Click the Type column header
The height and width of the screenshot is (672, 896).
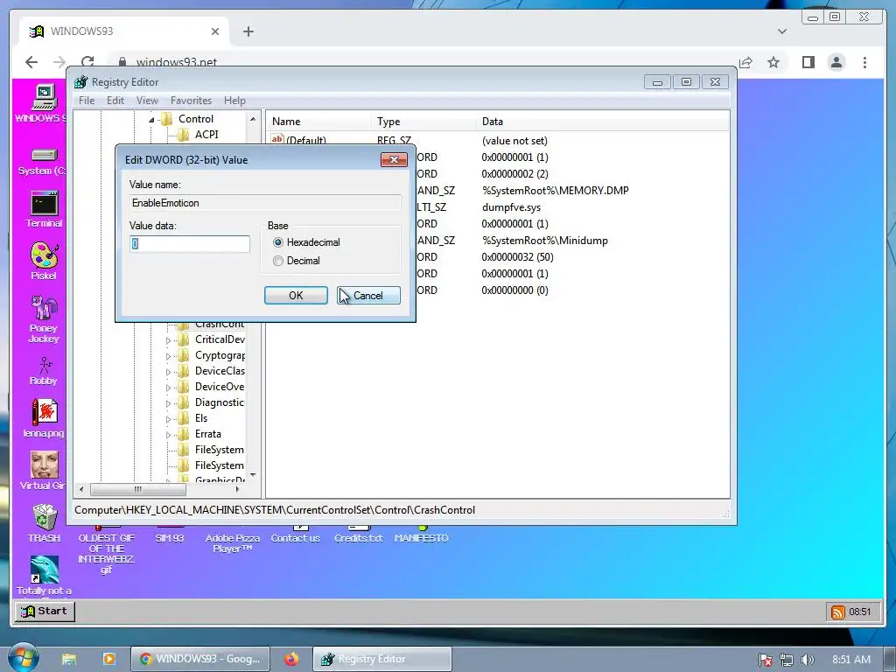click(x=423, y=121)
